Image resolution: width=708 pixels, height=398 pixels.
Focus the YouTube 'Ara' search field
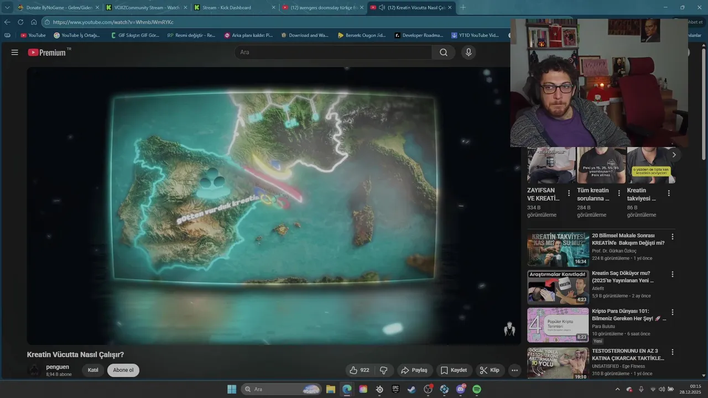334,53
